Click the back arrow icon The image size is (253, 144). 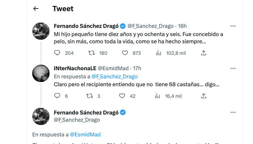36,9
